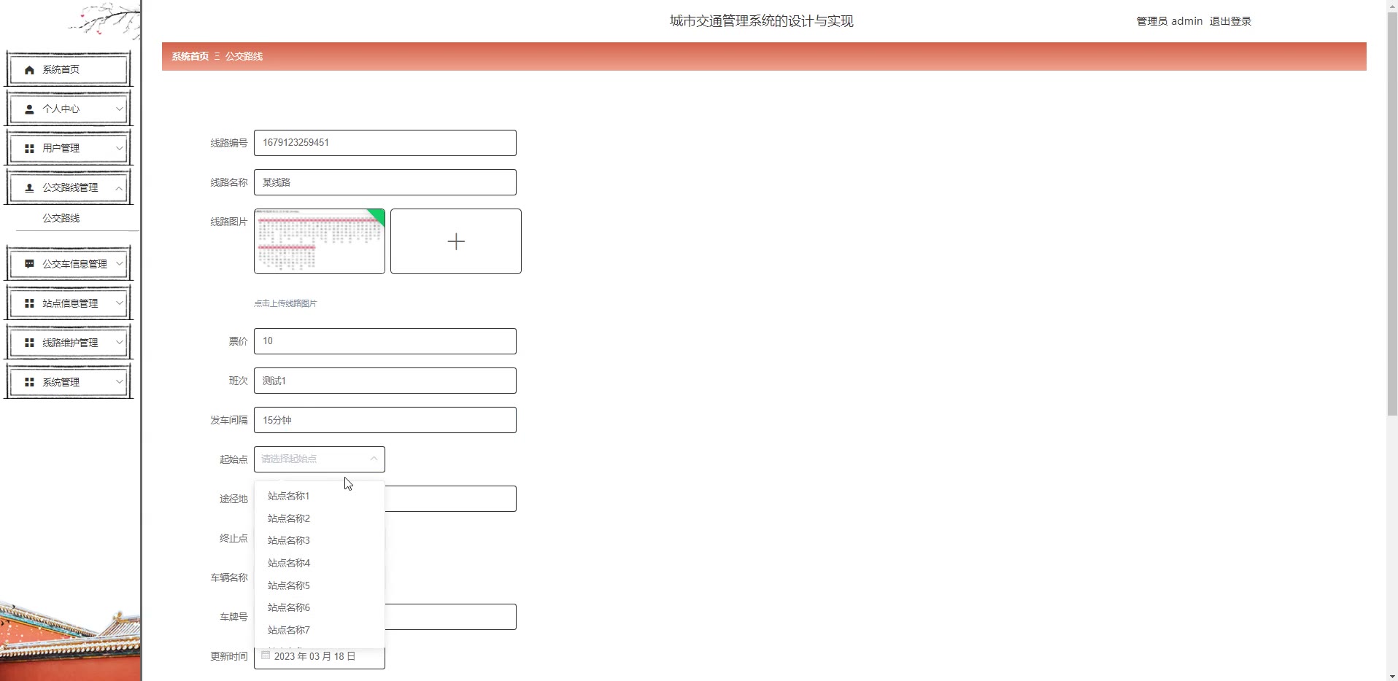
Task: Choose 站点名称1 from the dropdown list
Action: coord(320,496)
